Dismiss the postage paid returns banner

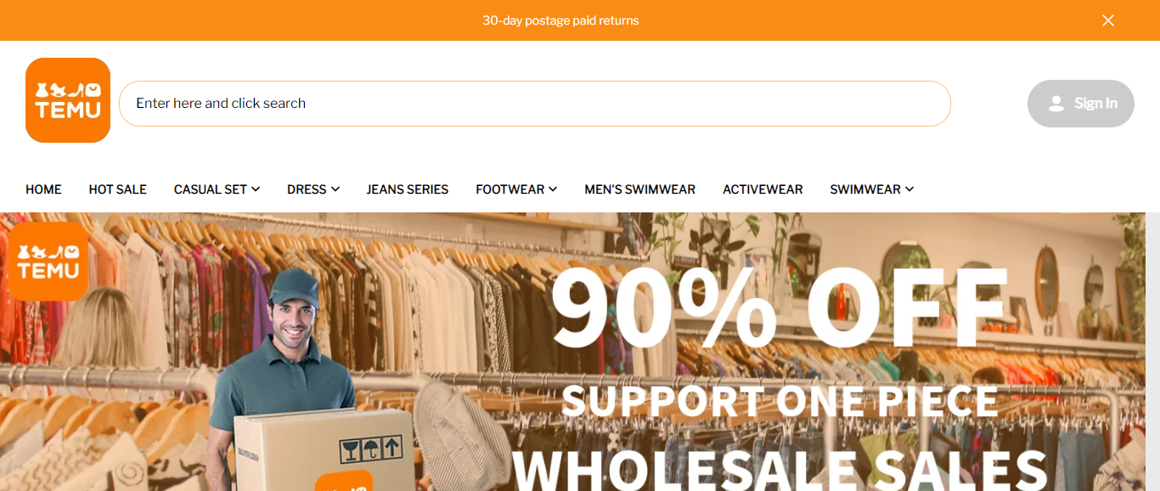click(1108, 20)
